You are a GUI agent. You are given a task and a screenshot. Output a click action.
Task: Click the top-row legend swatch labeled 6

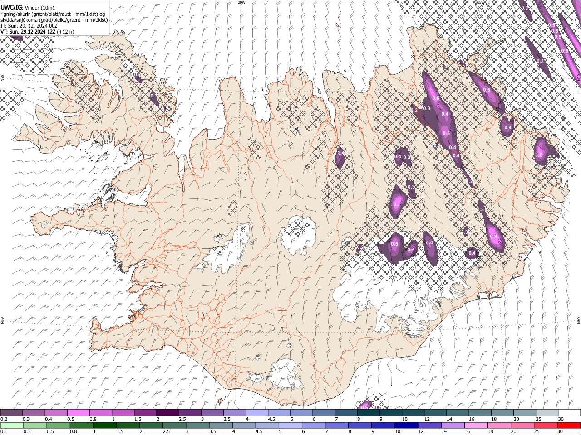click(323, 412)
